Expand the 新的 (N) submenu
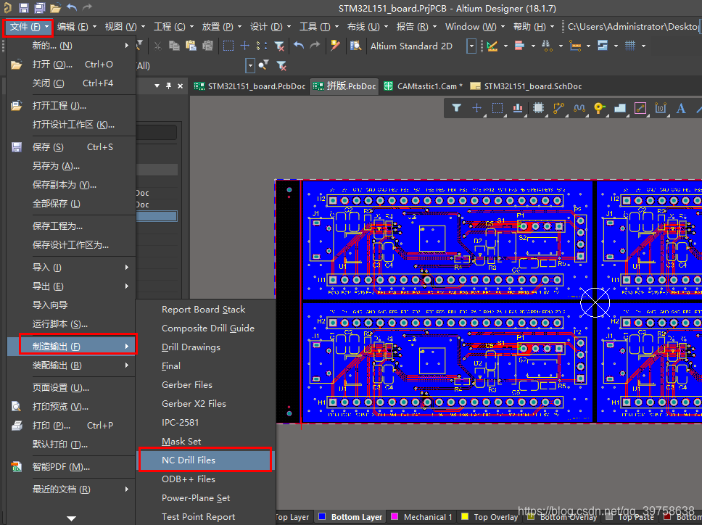702x525 pixels. 127,45
